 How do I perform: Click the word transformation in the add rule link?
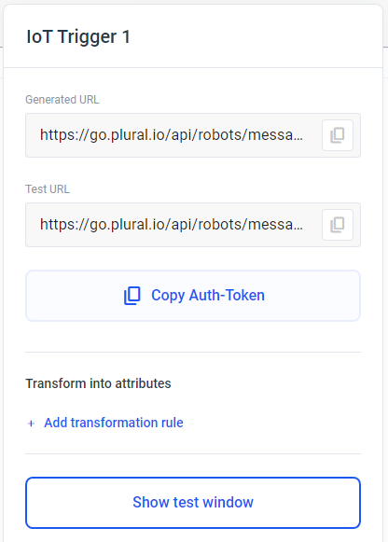[x=115, y=423]
